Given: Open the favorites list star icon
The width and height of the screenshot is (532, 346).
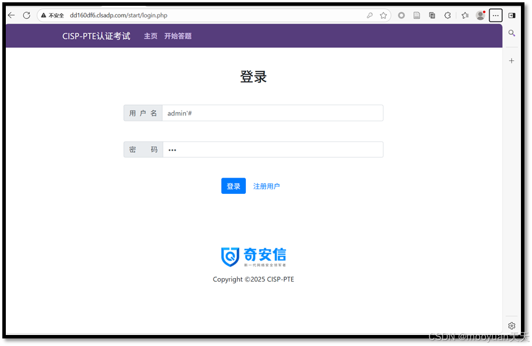Looking at the screenshot, I should pos(465,15).
